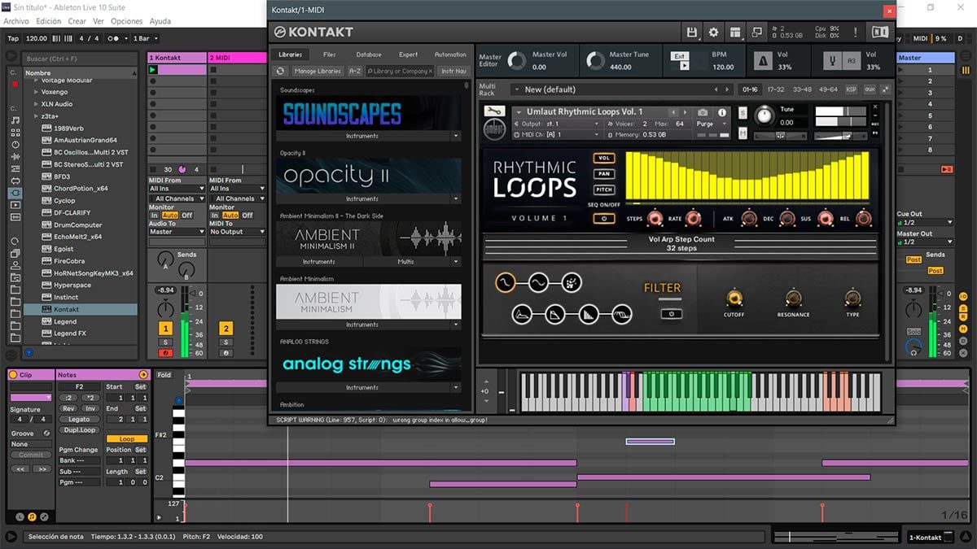The height and width of the screenshot is (549, 977).
Task: Open the Opciones menu in Ableton
Action: point(126,21)
